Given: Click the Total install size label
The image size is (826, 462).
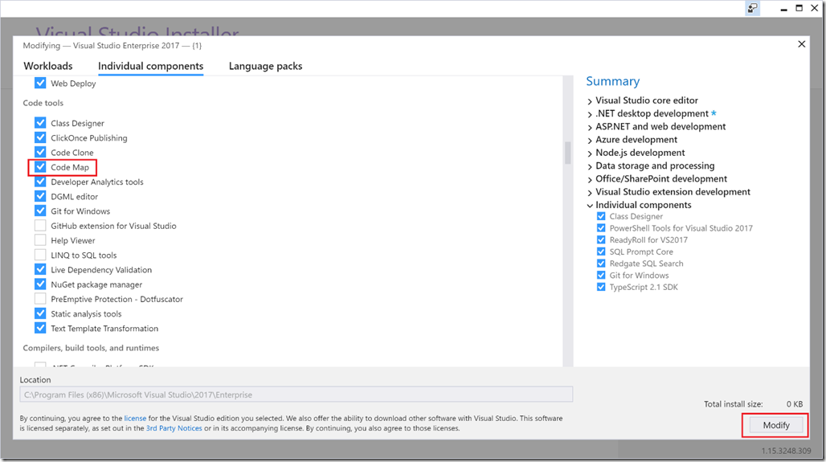Looking at the screenshot, I should [734, 404].
